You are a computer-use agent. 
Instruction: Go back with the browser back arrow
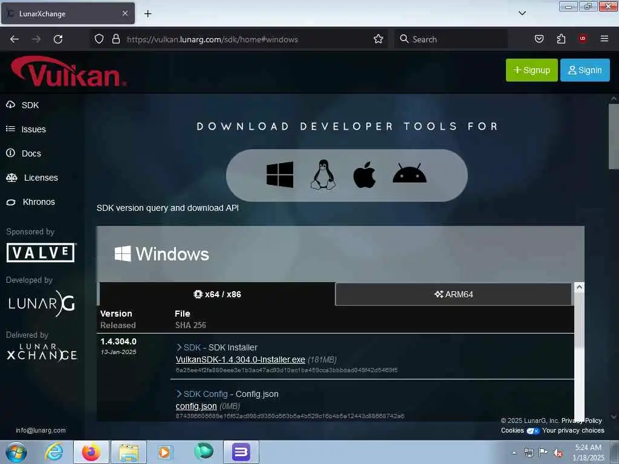pos(15,39)
